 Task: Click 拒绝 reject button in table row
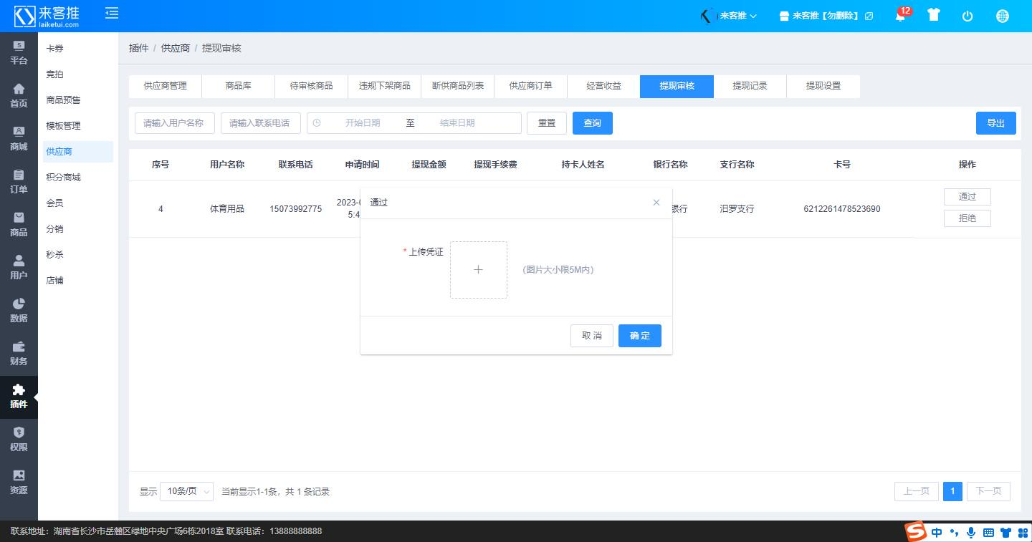tap(967, 218)
